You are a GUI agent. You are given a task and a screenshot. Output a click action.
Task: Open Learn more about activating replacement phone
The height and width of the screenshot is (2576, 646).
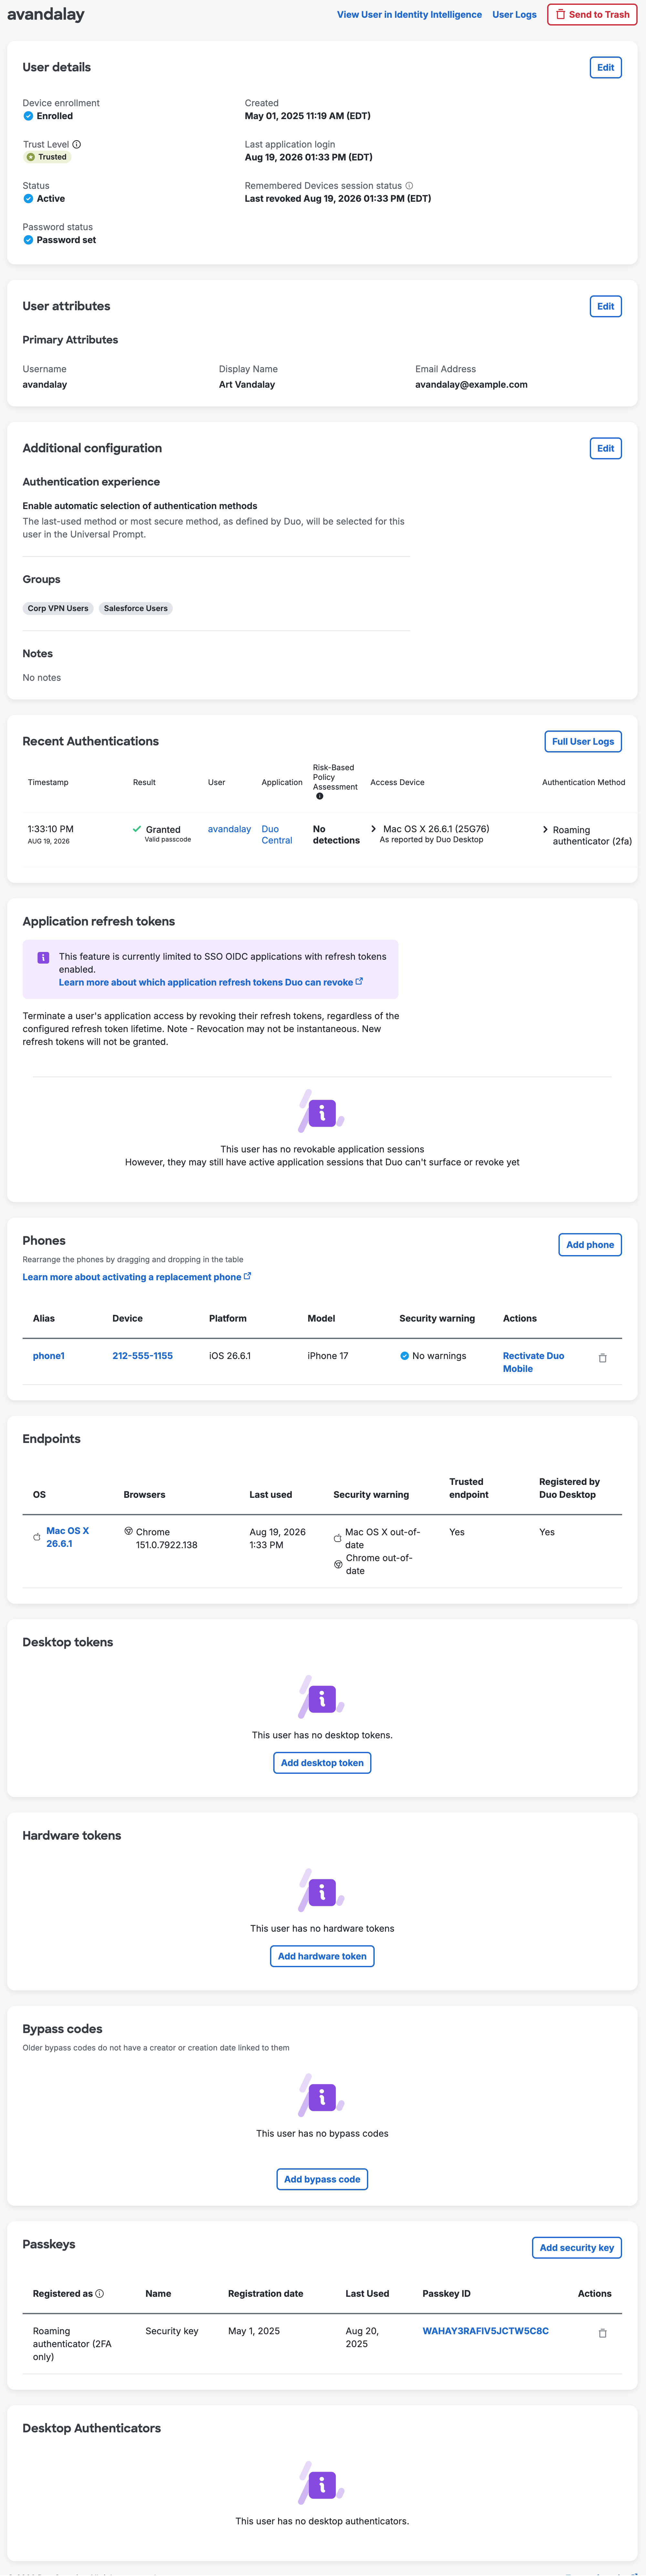pos(137,1277)
